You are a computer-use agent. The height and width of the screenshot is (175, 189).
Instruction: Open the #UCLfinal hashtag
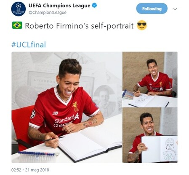pyautogui.click(x=29, y=44)
